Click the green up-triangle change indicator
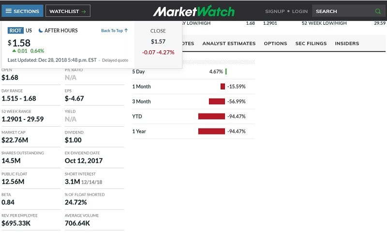Viewport: 387px width, 234px height. click(x=14, y=51)
